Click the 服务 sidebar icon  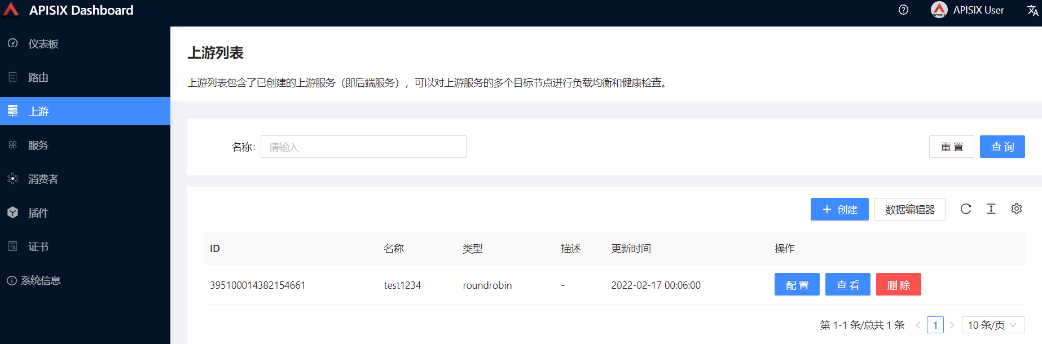pos(13,145)
